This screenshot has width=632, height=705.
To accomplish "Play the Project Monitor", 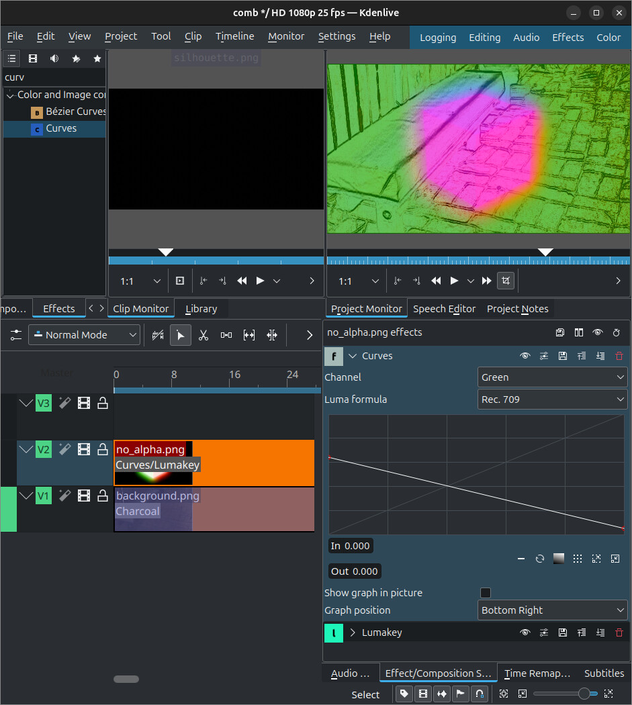I will click(x=454, y=281).
